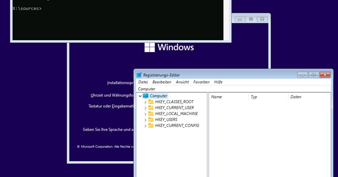Open the Datei menu

[143, 82]
